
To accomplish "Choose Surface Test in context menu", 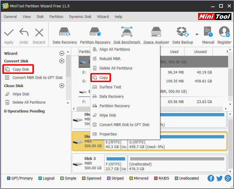I will [x=125, y=87].
